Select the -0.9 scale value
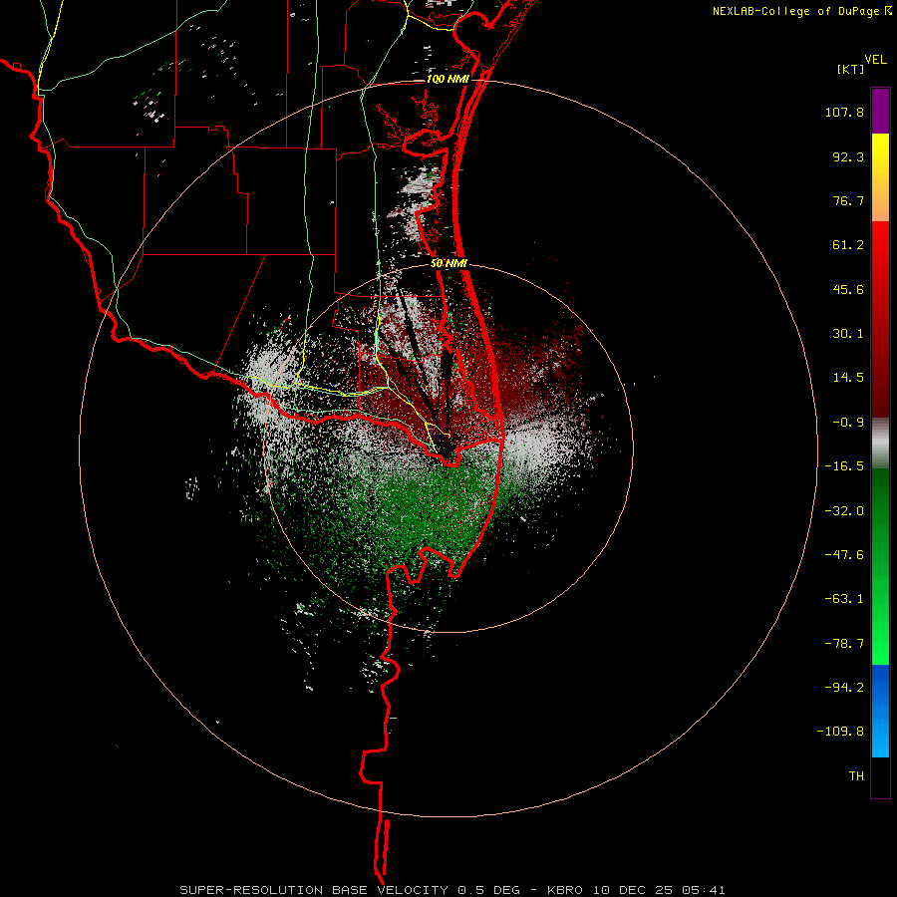Screen dimensions: 897x897 point(848,423)
